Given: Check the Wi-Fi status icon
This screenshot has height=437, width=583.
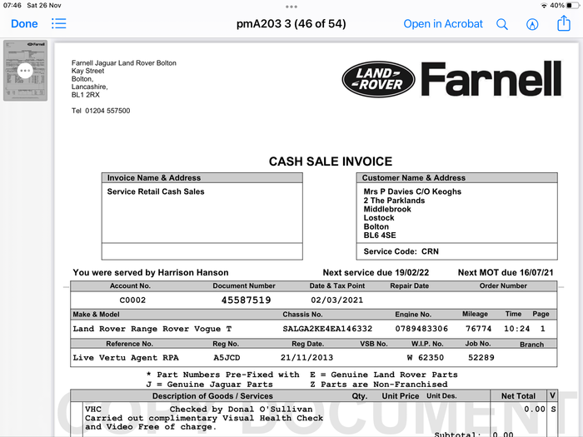Looking at the screenshot, I should pos(544,6).
